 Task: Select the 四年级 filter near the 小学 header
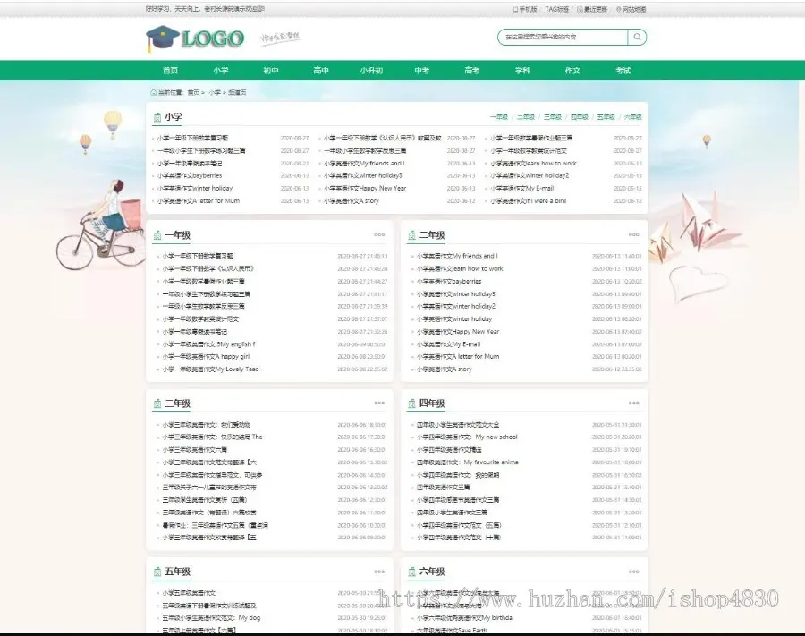click(x=580, y=116)
